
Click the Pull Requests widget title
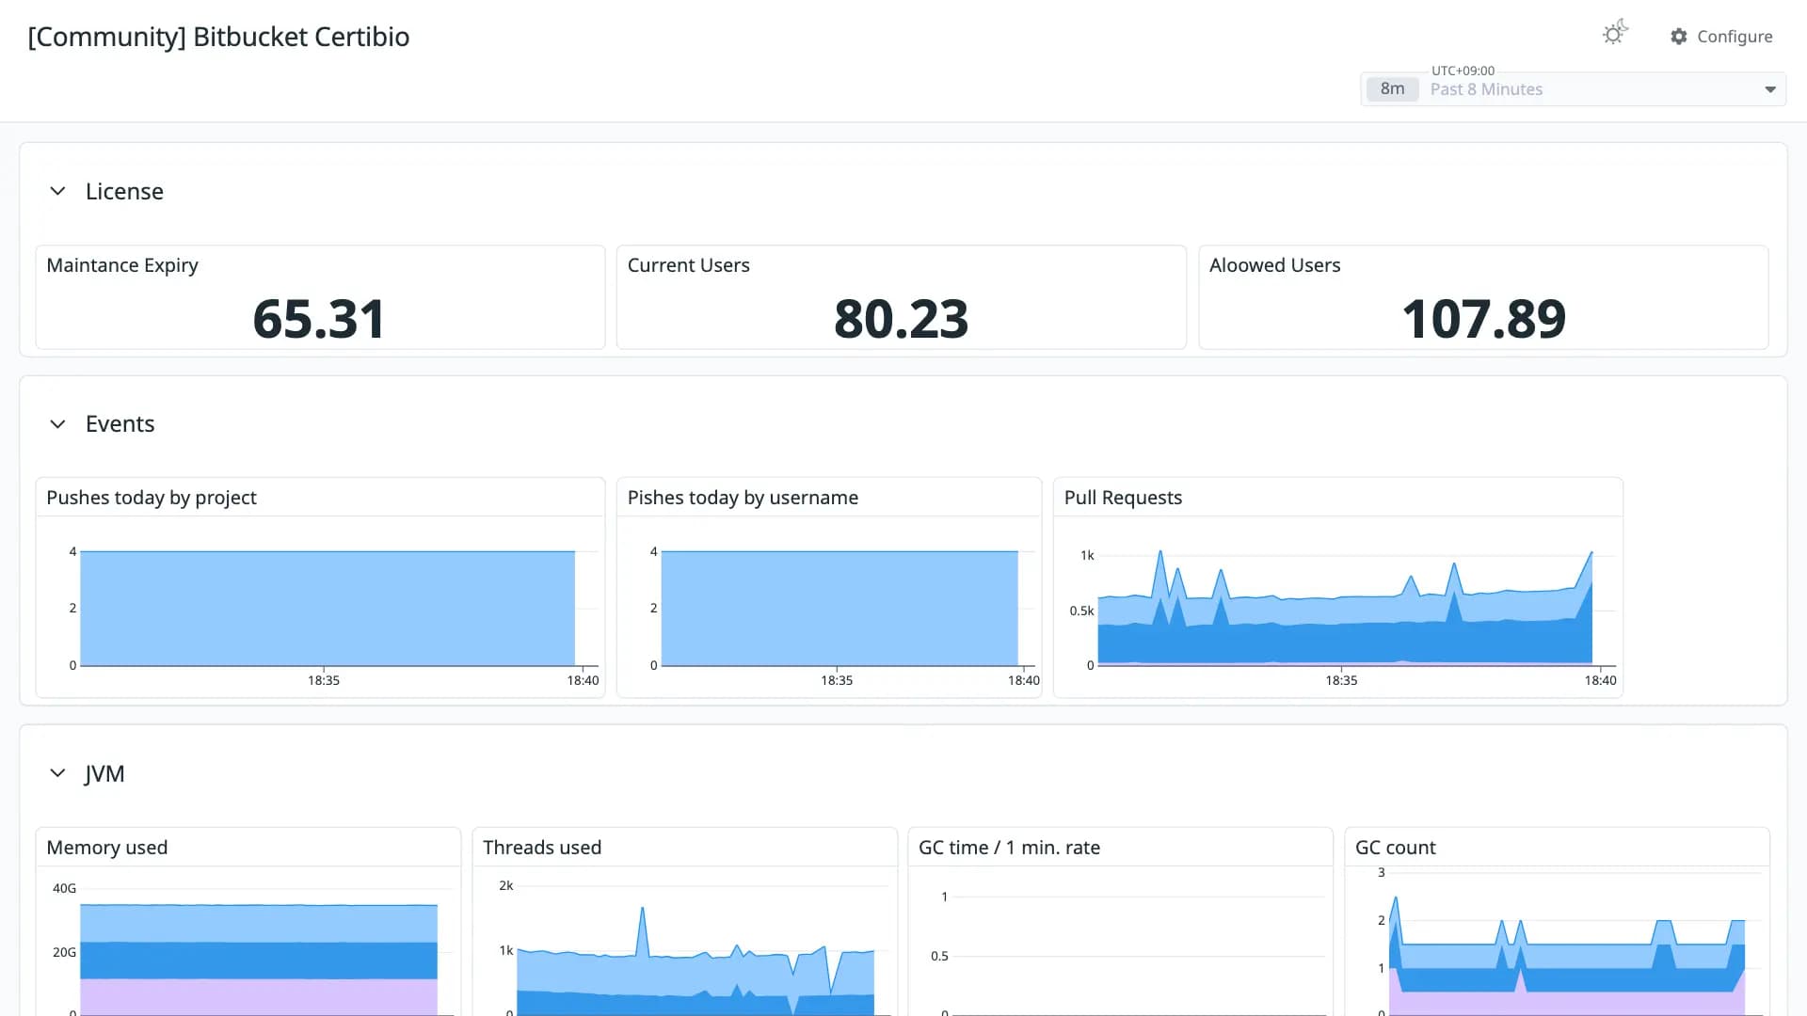[1123, 498]
